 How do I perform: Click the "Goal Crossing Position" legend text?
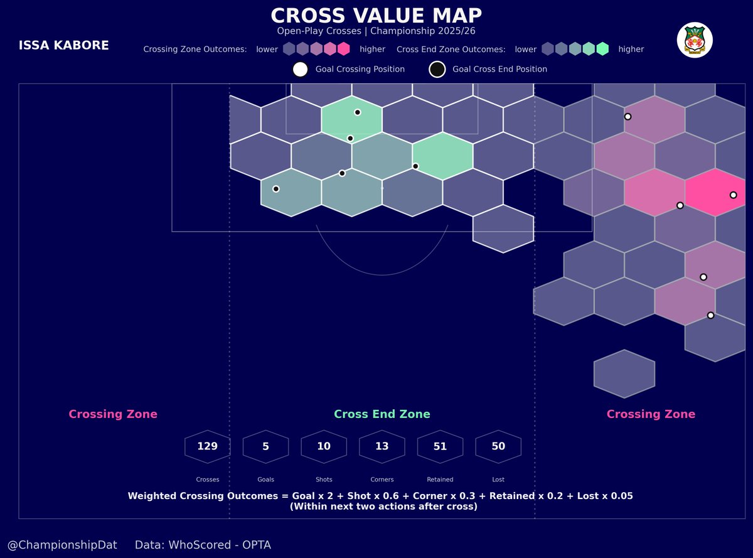(360, 70)
